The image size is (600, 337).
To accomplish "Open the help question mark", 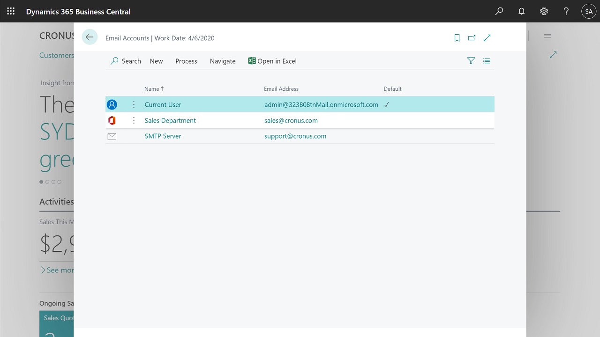I will click(x=566, y=11).
